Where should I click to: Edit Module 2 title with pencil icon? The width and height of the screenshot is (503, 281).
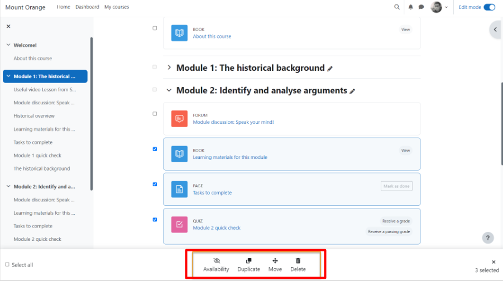352,91
